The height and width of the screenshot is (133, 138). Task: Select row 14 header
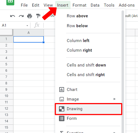[6, 121]
